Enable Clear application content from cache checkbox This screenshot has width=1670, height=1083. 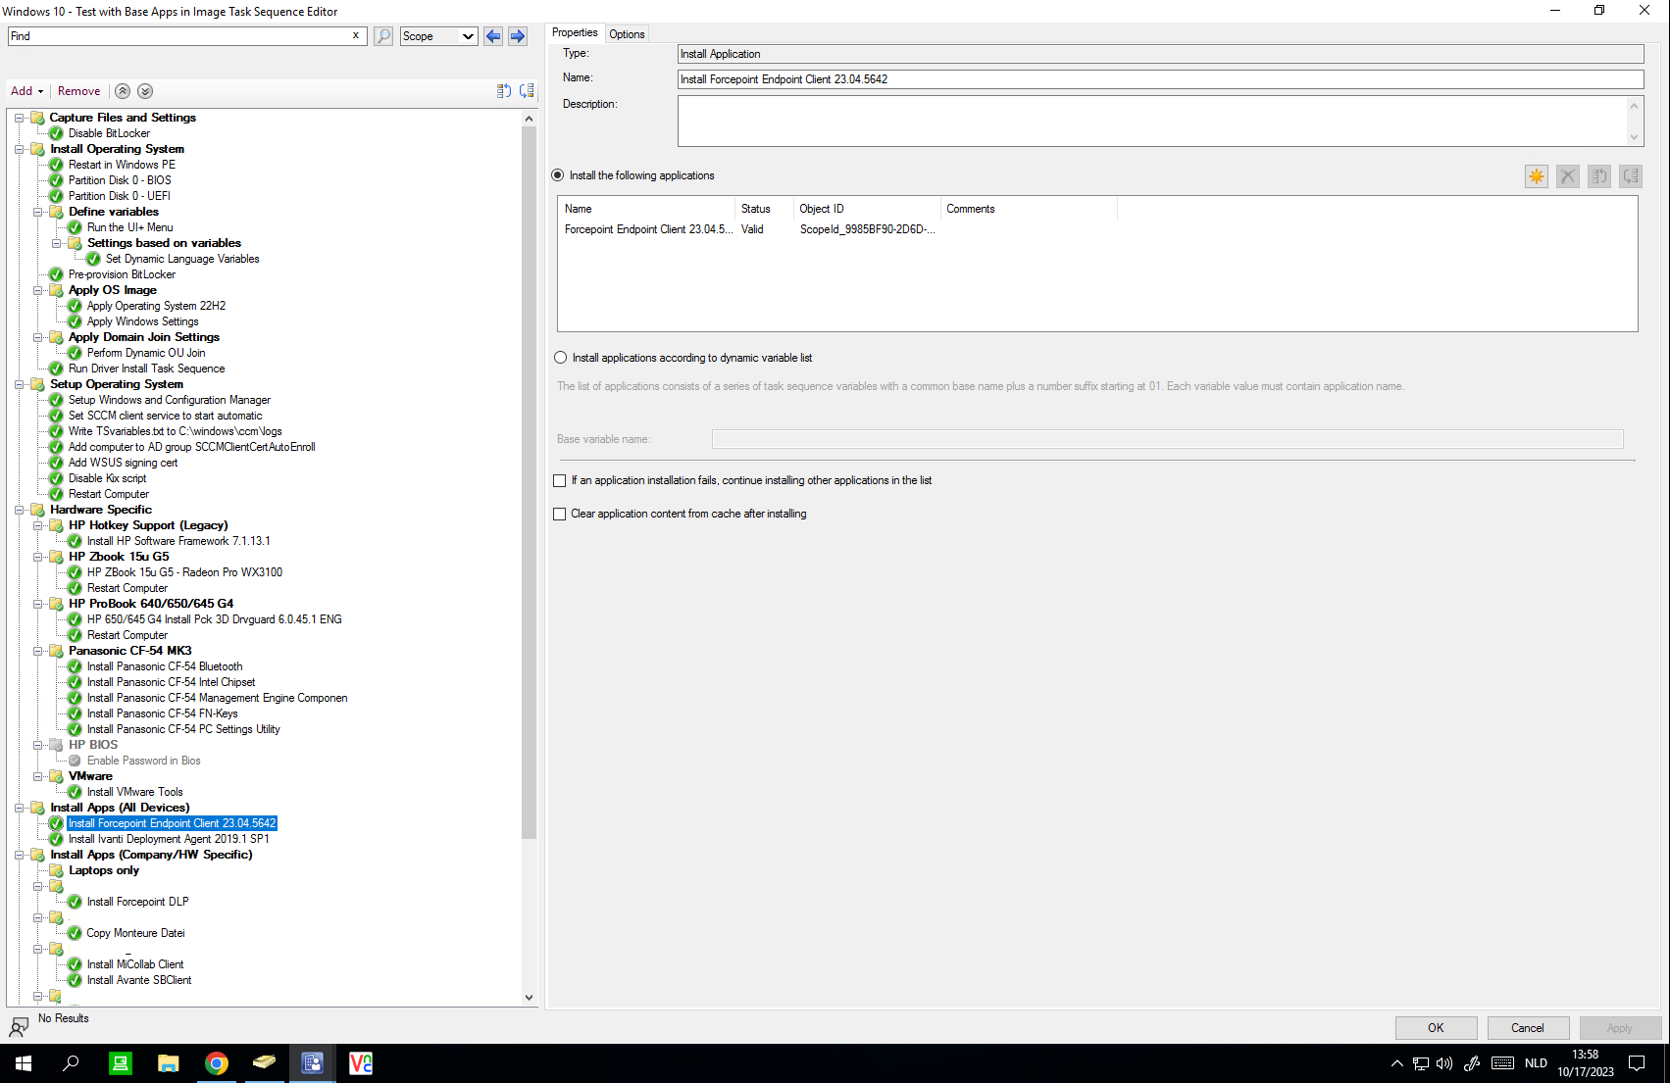tap(560, 514)
